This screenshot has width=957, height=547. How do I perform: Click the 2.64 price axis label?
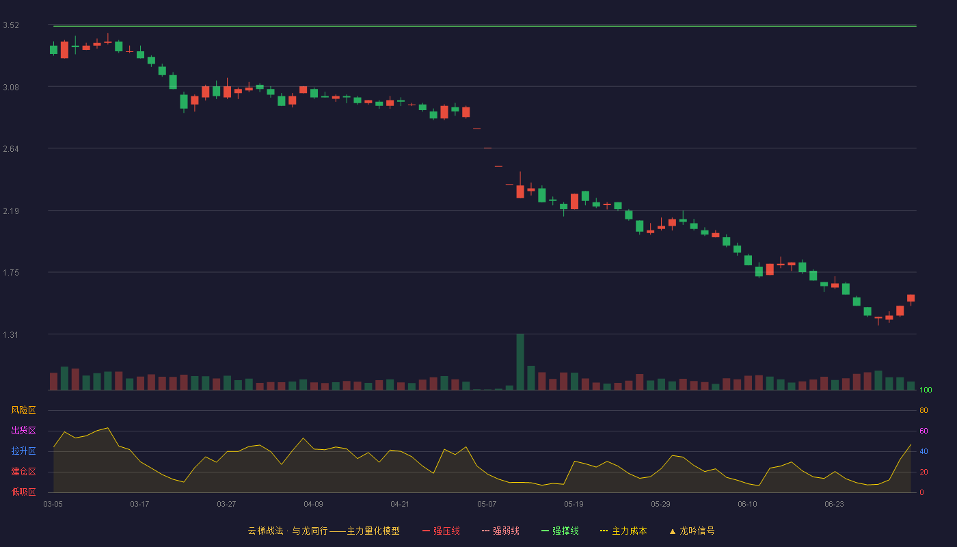click(11, 149)
